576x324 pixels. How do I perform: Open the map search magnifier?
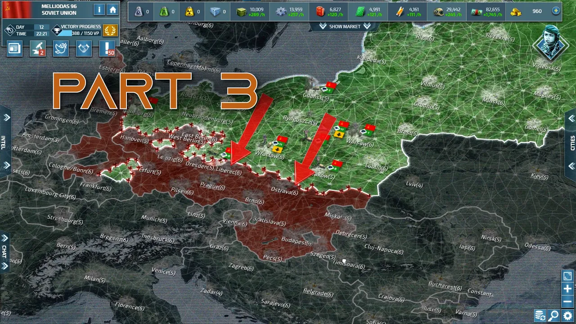pos(553,316)
